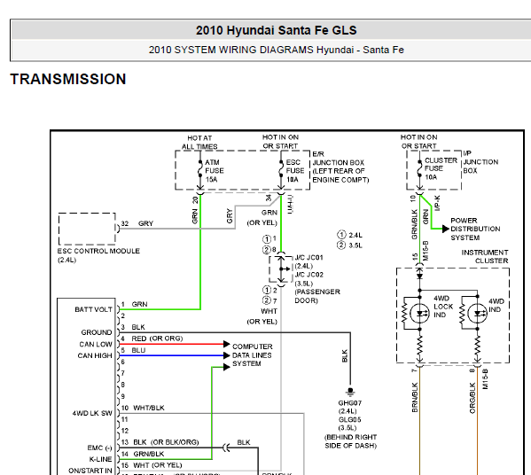Click the ESC Control Module dashed box

tap(87, 229)
